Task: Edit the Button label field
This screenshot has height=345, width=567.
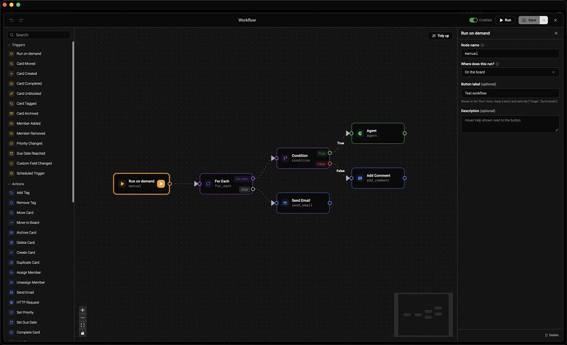Action: 510,93
